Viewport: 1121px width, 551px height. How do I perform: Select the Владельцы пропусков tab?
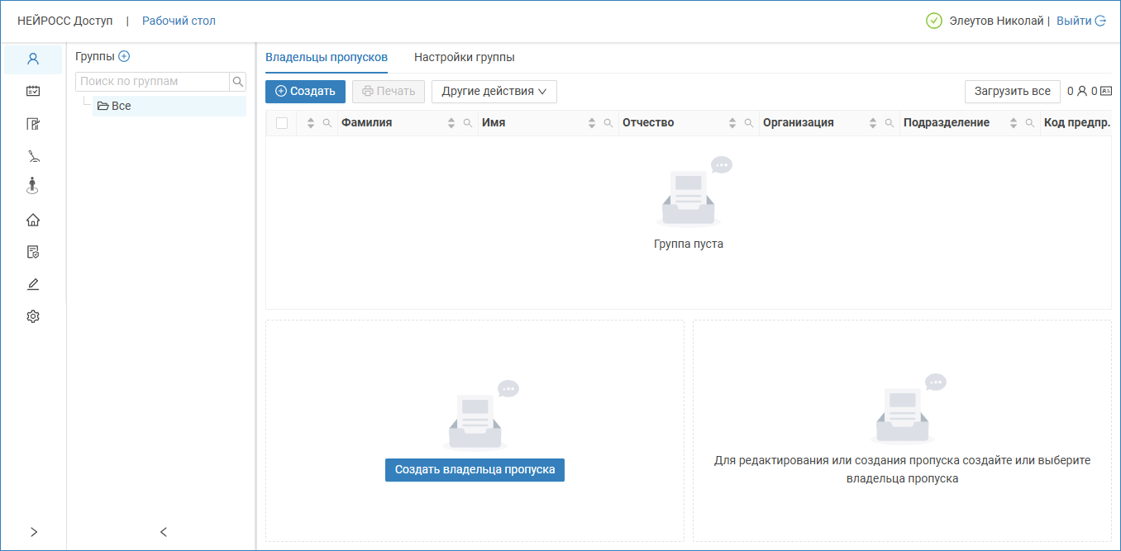[x=326, y=58]
